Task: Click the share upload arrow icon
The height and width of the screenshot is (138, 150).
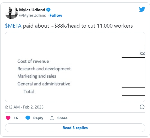Action: [x=52, y=118]
